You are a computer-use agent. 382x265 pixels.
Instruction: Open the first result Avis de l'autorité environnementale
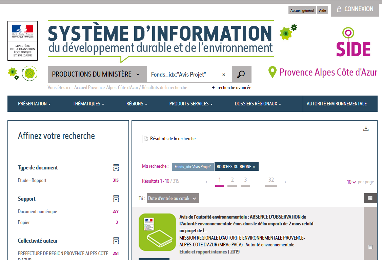click(x=246, y=224)
